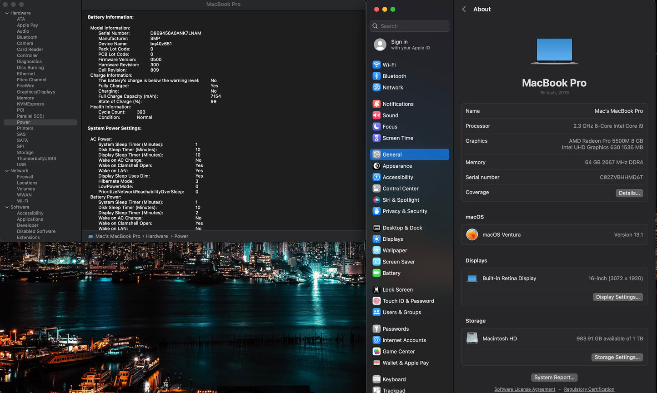Select Appearance in settings sidebar
This screenshot has height=393, width=657.
(x=397, y=166)
